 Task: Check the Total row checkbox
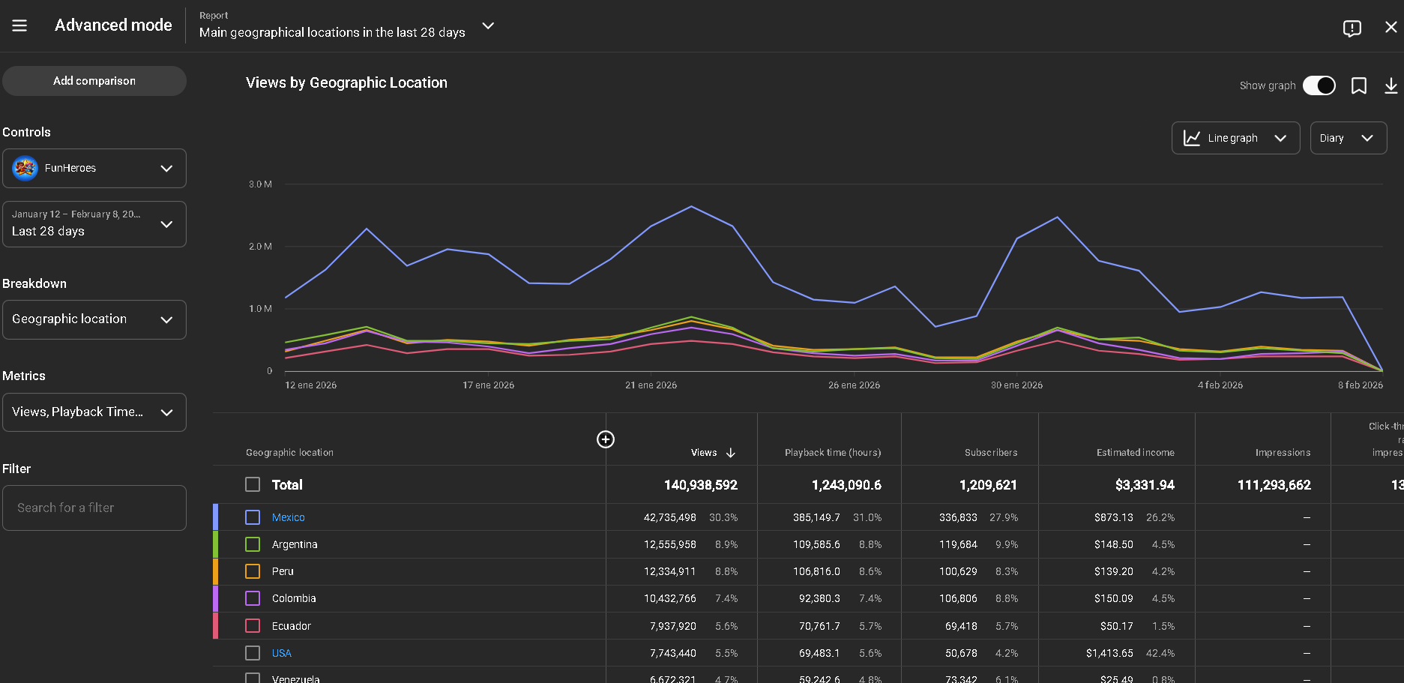coord(253,485)
